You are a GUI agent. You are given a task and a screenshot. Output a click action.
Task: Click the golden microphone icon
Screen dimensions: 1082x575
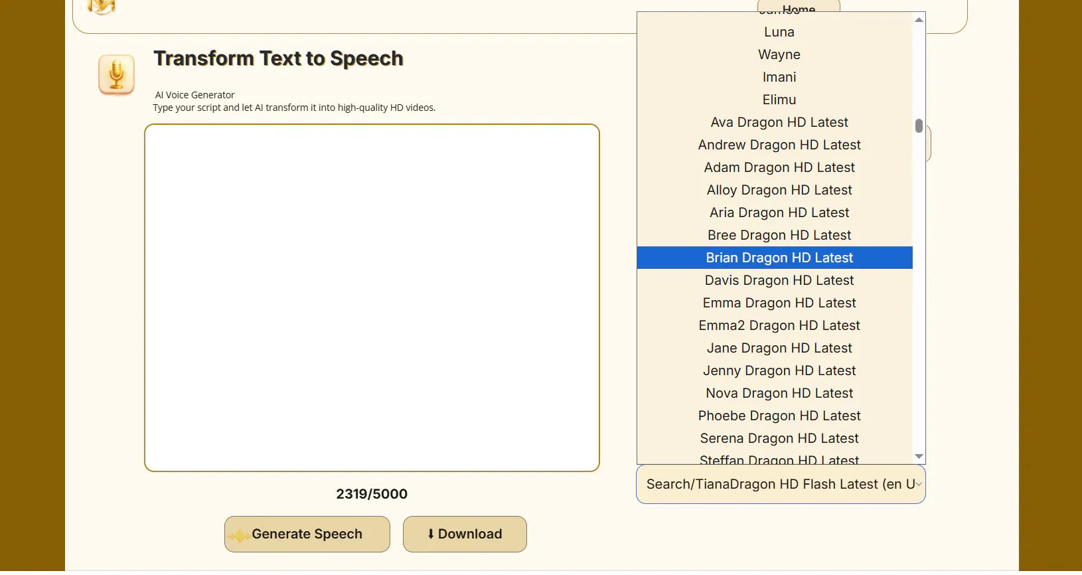[x=117, y=74]
